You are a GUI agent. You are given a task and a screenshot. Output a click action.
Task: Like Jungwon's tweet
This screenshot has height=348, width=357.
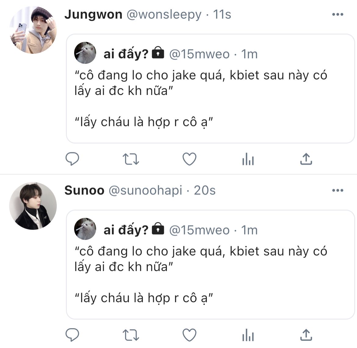point(189,159)
